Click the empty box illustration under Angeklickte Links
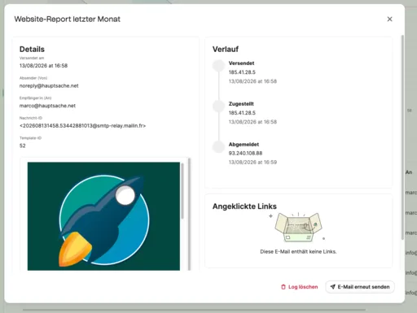 298,228
